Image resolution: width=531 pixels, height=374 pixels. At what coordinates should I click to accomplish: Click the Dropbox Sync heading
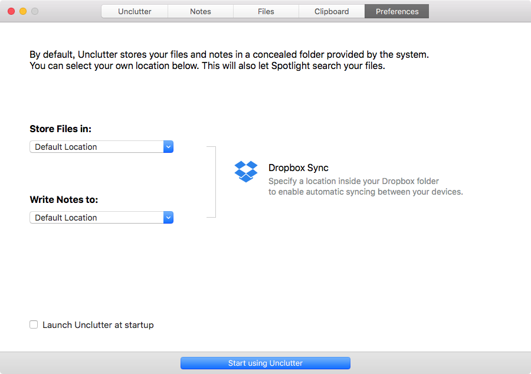pyautogui.click(x=299, y=168)
